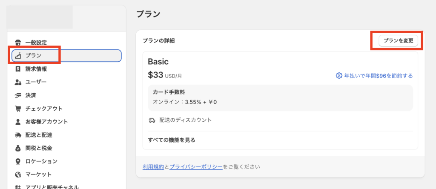Click the truck icon beside 配送と配達

18,135
